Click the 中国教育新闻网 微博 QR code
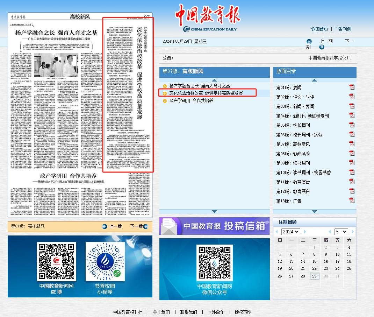Image resolution: width=374 pixels, height=317 pixels. pyautogui.click(x=57, y=261)
